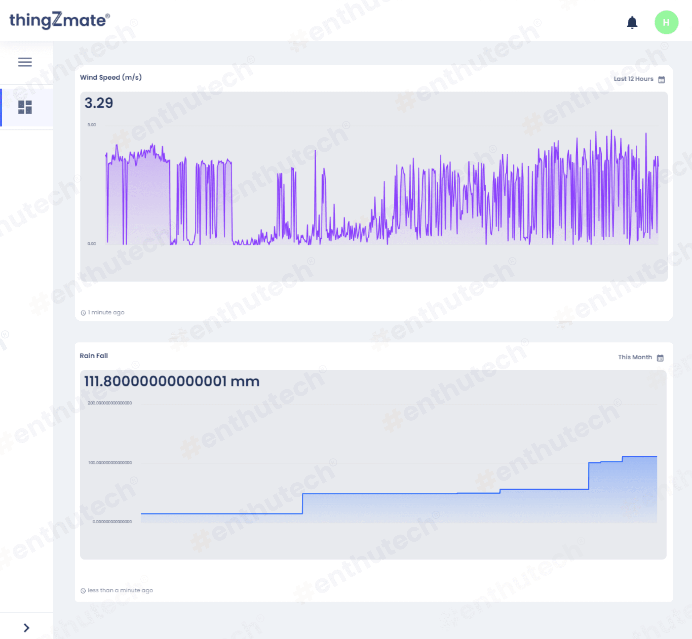Screen dimensions: 692x639
Task: Click the clock icon beside 1 minute ago
Action: click(x=83, y=313)
